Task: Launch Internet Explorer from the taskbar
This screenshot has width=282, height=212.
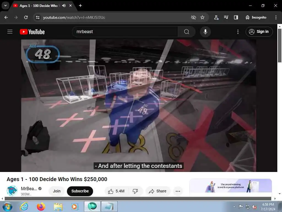Action: coord(24,206)
